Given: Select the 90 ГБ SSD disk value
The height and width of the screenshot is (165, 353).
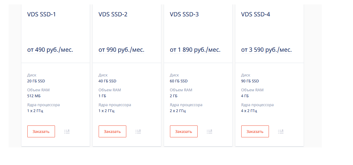Looking at the screenshot, I should pos(250,81).
